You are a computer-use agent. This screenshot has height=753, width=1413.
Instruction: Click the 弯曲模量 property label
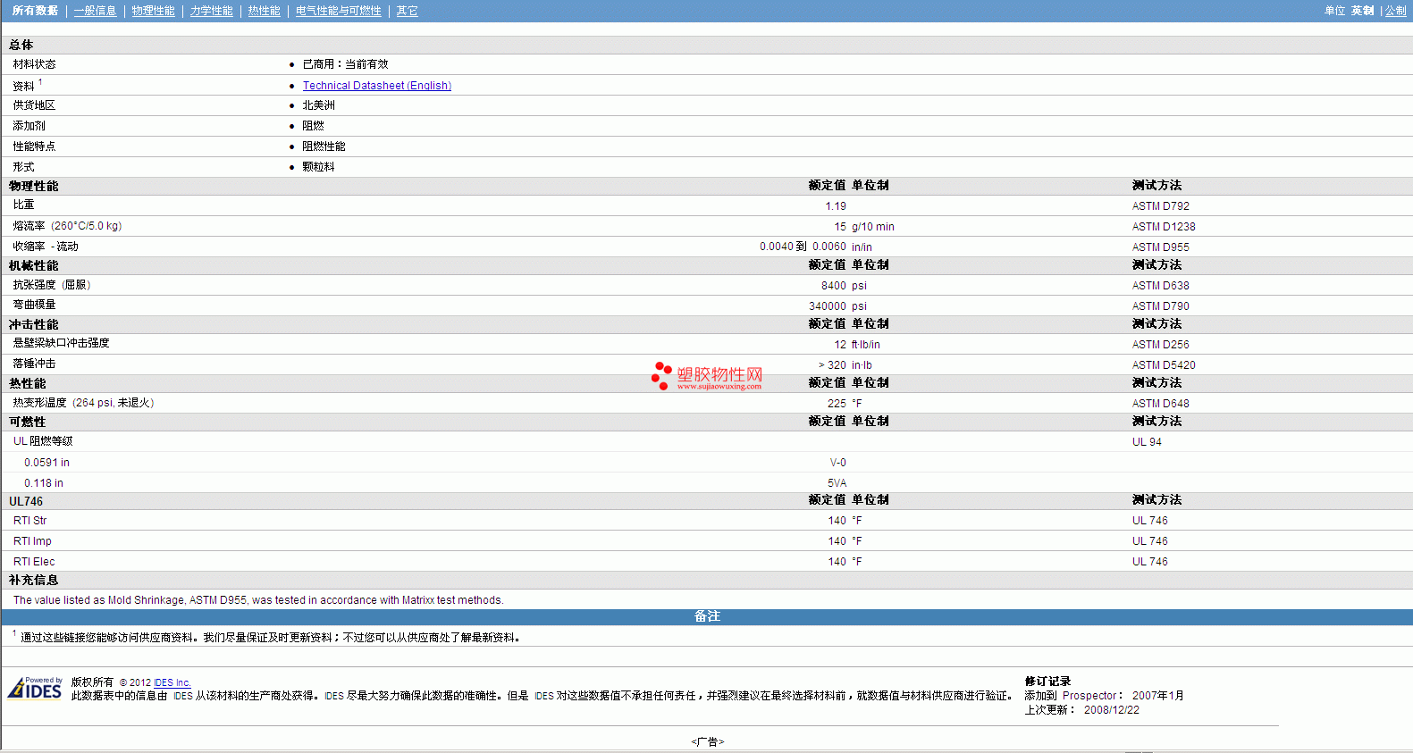point(34,305)
